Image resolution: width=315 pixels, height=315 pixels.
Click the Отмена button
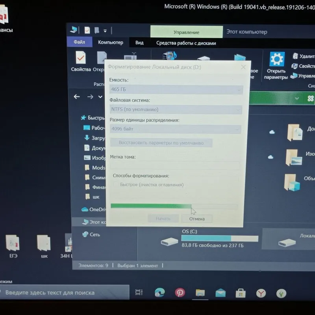[197, 219]
